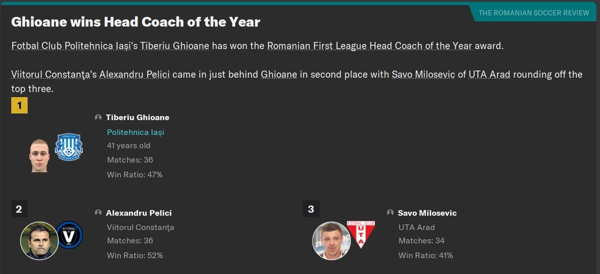Click the rank 3 badge
600x274 pixels.
point(310,209)
